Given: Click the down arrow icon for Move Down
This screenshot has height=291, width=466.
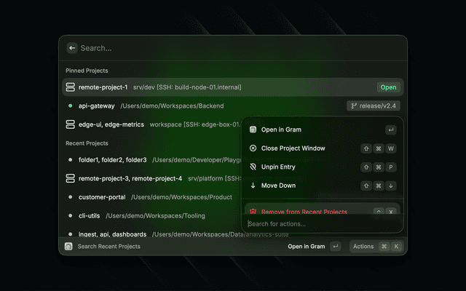Looking at the screenshot, I should point(253,186).
